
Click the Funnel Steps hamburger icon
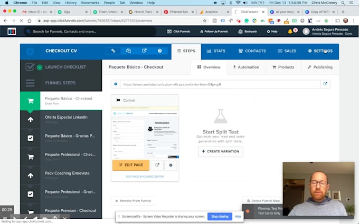click(x=30, y=83)
